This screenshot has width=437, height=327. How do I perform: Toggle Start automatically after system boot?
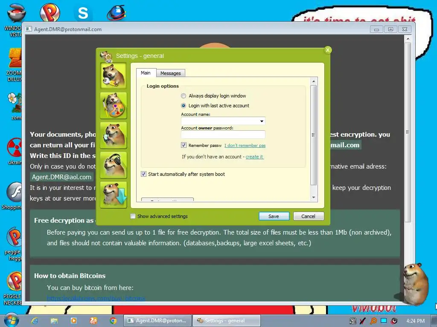[x=143, y=174]
